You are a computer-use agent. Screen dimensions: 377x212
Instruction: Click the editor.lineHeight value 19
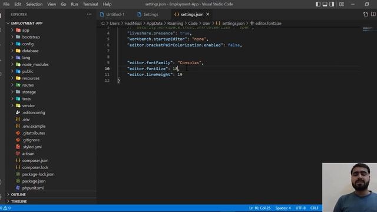click(x=180, y=75)
